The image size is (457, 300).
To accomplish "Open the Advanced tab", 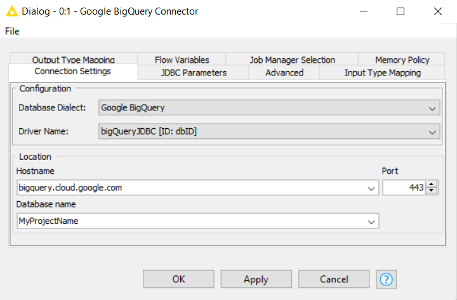I will tap(284, 72).
